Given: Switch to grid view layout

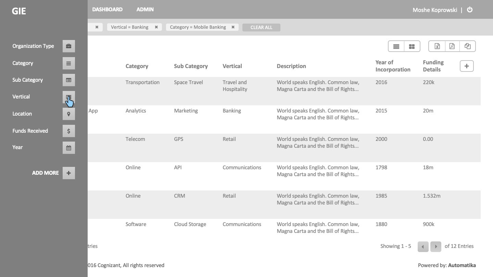Looking at the screenshot, I should (x=412, y=46).
